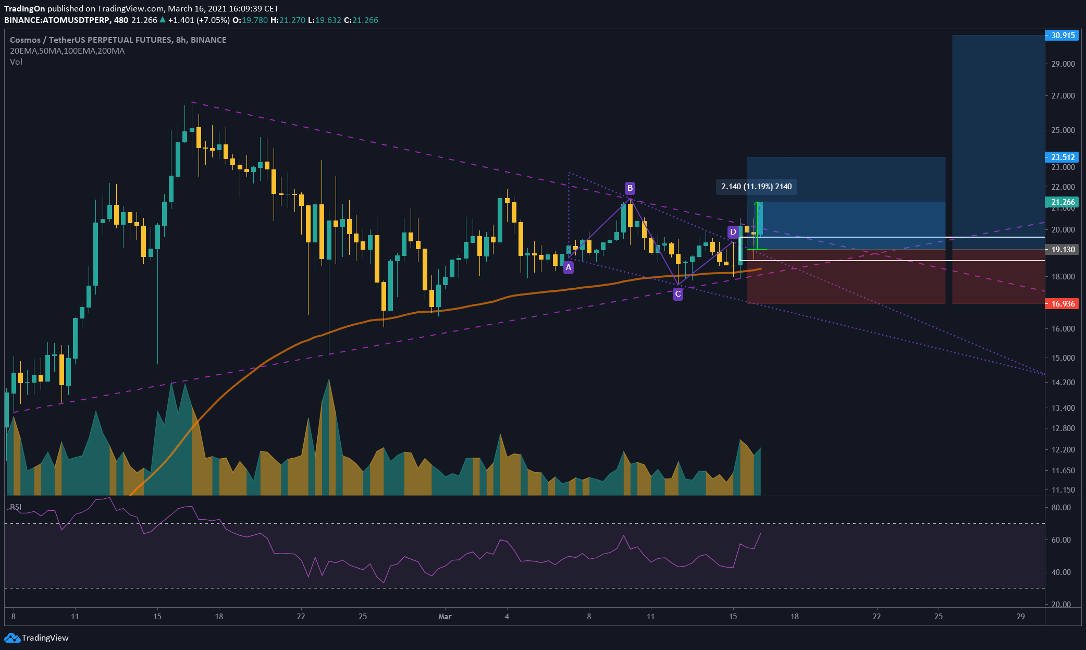Select the C pattern point marker
Viewport: 1086px width, 650px height.
(678, 294)
